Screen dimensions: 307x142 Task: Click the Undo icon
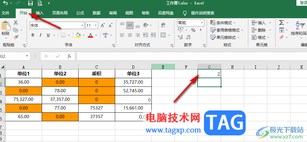coord(6,3)
